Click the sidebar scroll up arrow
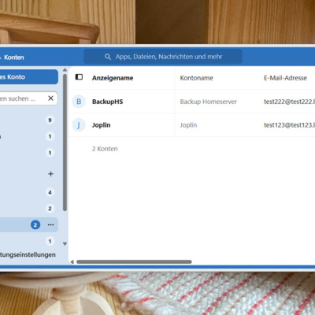 click(x=65, y=70)
